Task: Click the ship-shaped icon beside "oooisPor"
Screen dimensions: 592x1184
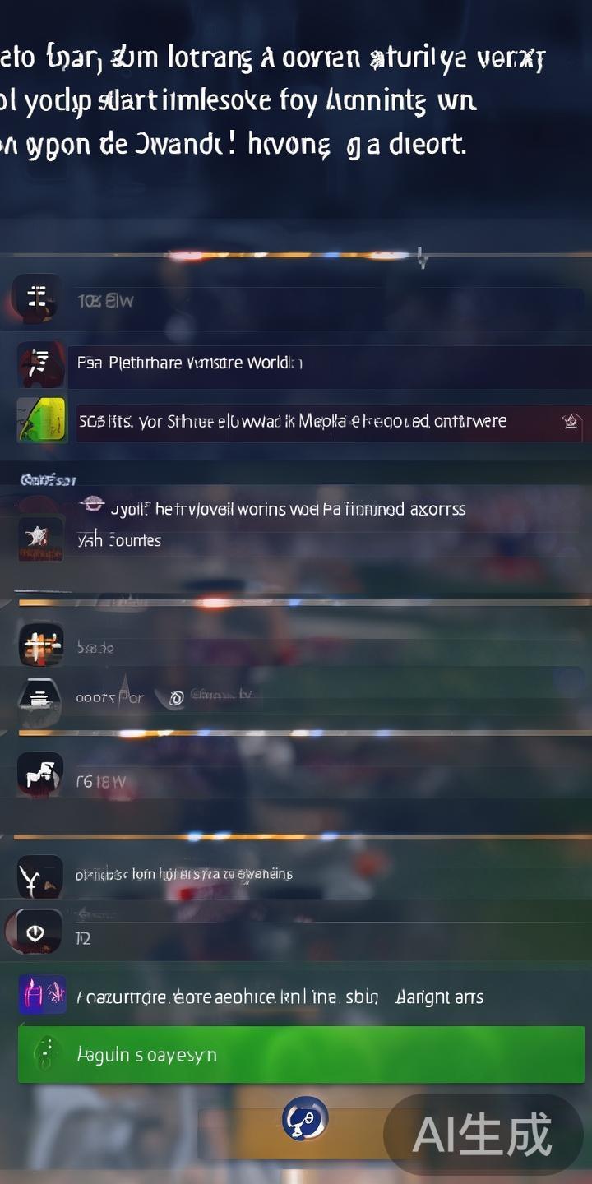Action: pyautogui.click(x=39, y=700)
